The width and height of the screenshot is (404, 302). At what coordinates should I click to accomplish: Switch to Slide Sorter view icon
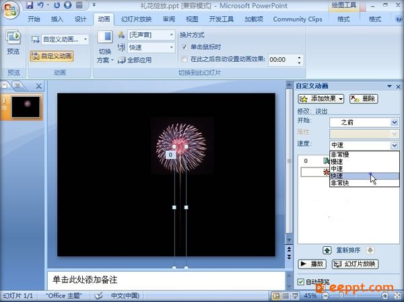tap(285, 296)
